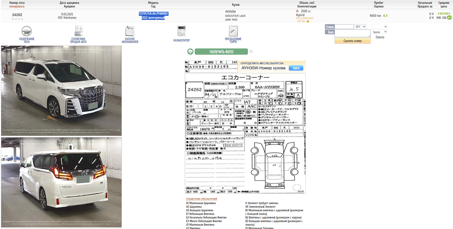Open the Содержание лота steering wheel icon
This screenshot has height=229, width=453.
pyautogui.click(x=26, y=31)
